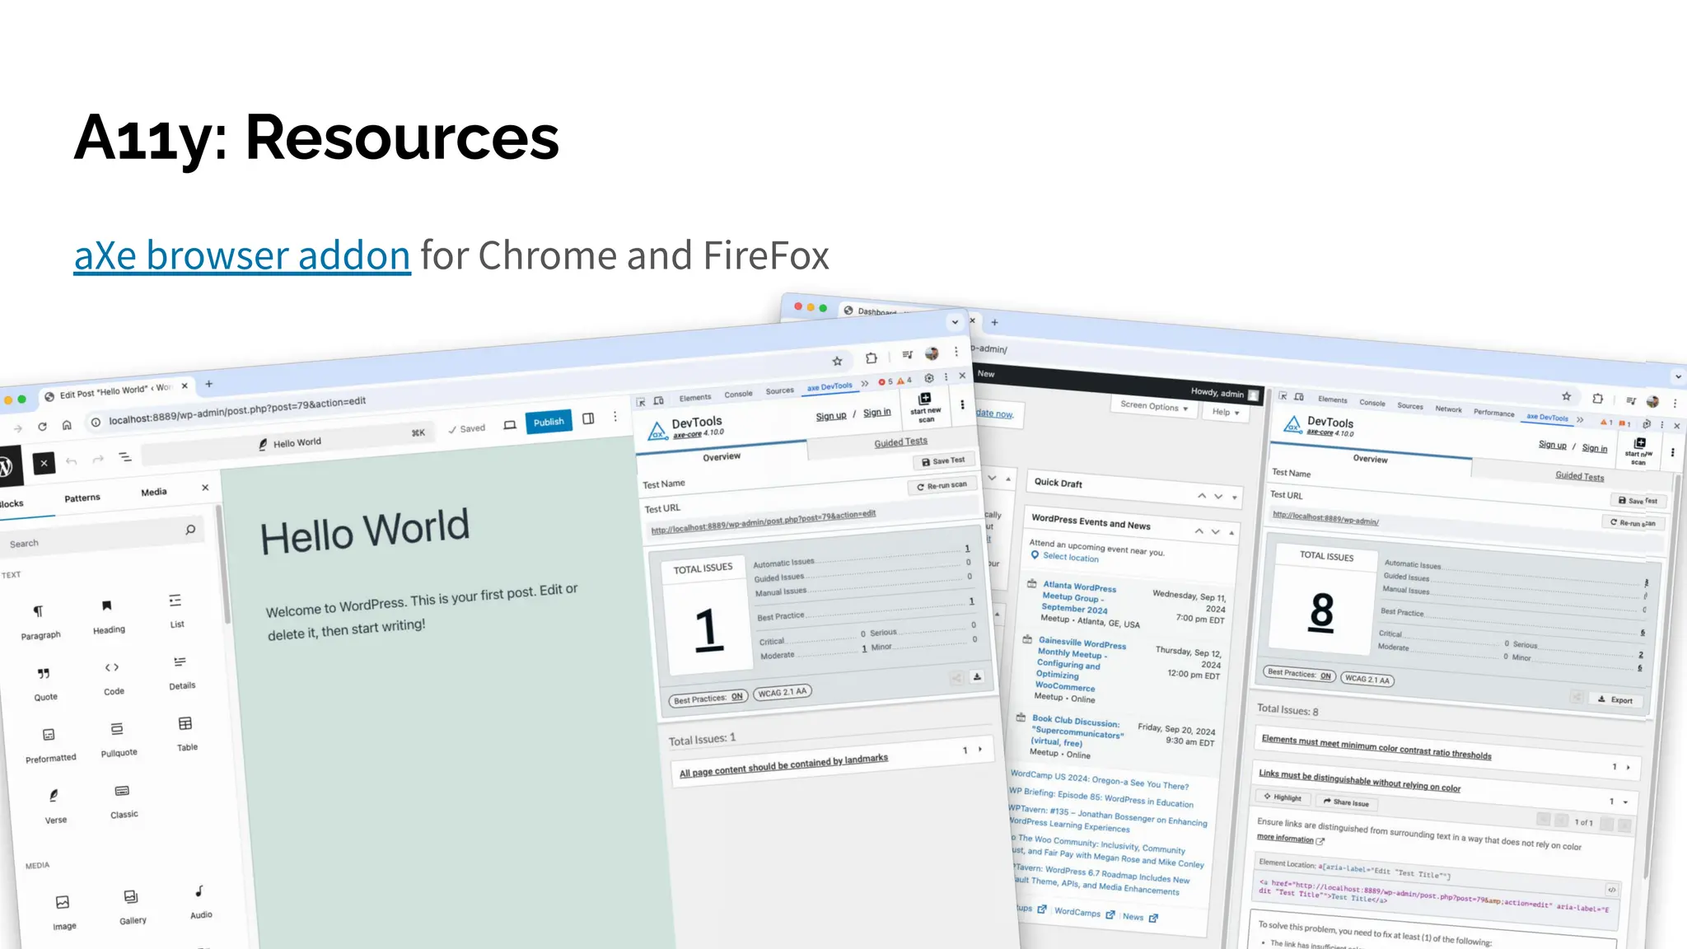The image size is (1687, 949).
Task: Open the document overview list icon
Action: coord(125,456)
